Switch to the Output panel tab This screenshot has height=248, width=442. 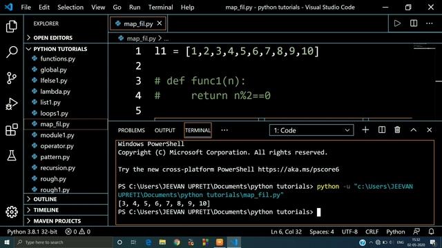coord(165,130)
